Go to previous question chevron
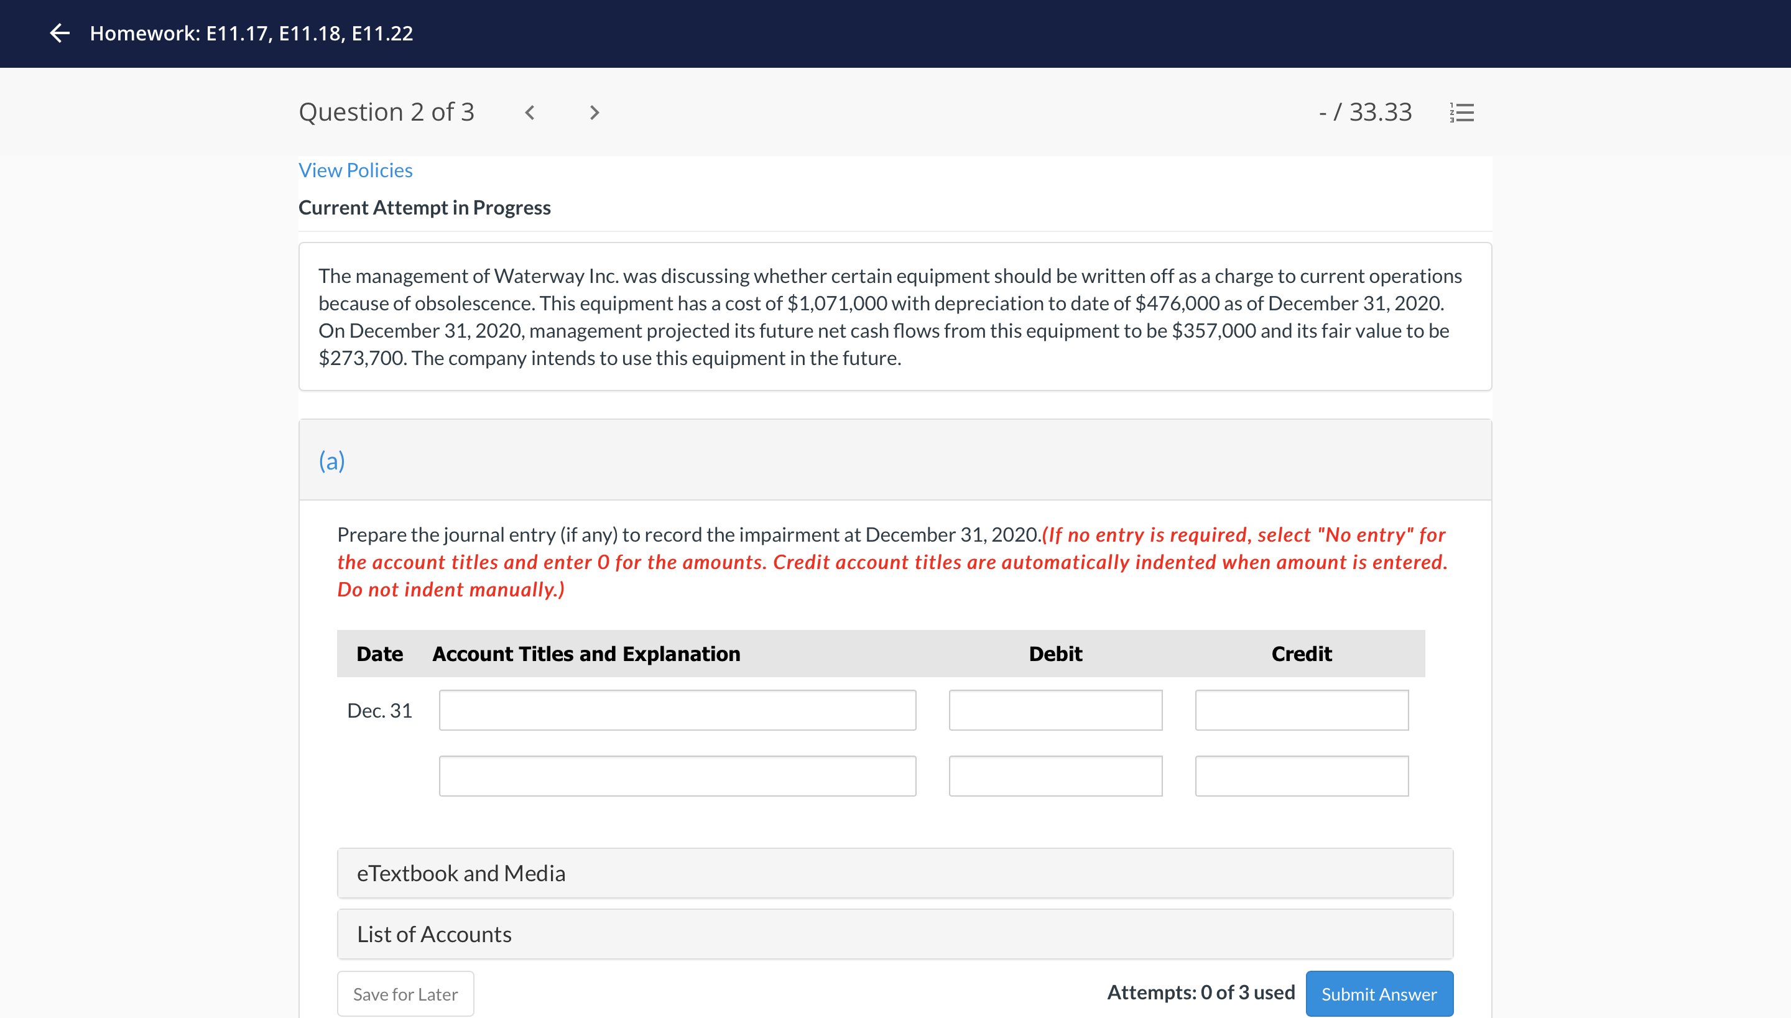 pyautogui.click(x=530, y=113)
